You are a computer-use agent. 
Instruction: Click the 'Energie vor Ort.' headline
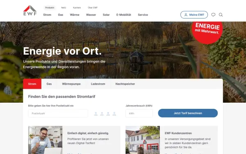pyautogui.click(x=62, y=51)
